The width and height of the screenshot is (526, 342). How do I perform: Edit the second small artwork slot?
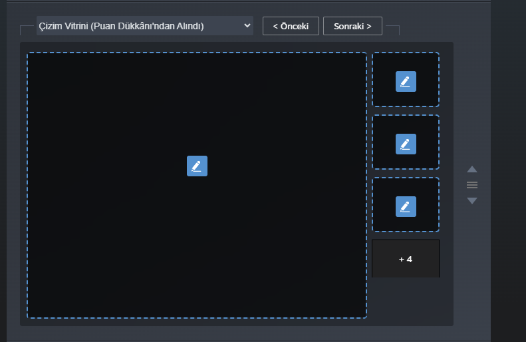[x=406, y=144]
